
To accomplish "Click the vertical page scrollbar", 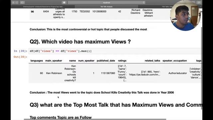I will tap(201, 68).
